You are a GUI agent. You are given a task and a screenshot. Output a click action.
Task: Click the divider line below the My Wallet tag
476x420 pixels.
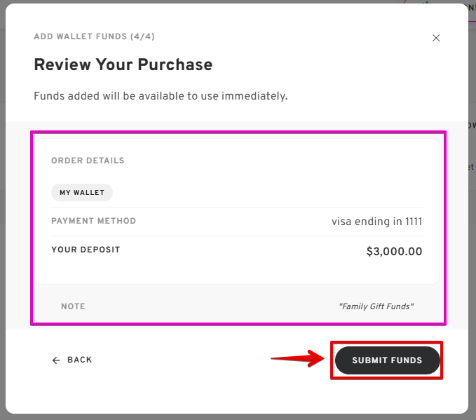pos(236,207)
